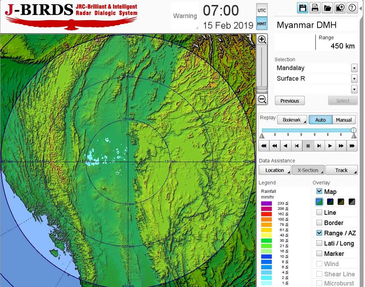Click the Location data assistance button
This screenshot has height=287, width=365.
pyautogui.click(x=275, y=170)
